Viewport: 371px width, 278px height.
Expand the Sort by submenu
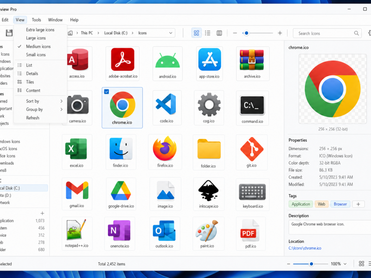[40, 101]
